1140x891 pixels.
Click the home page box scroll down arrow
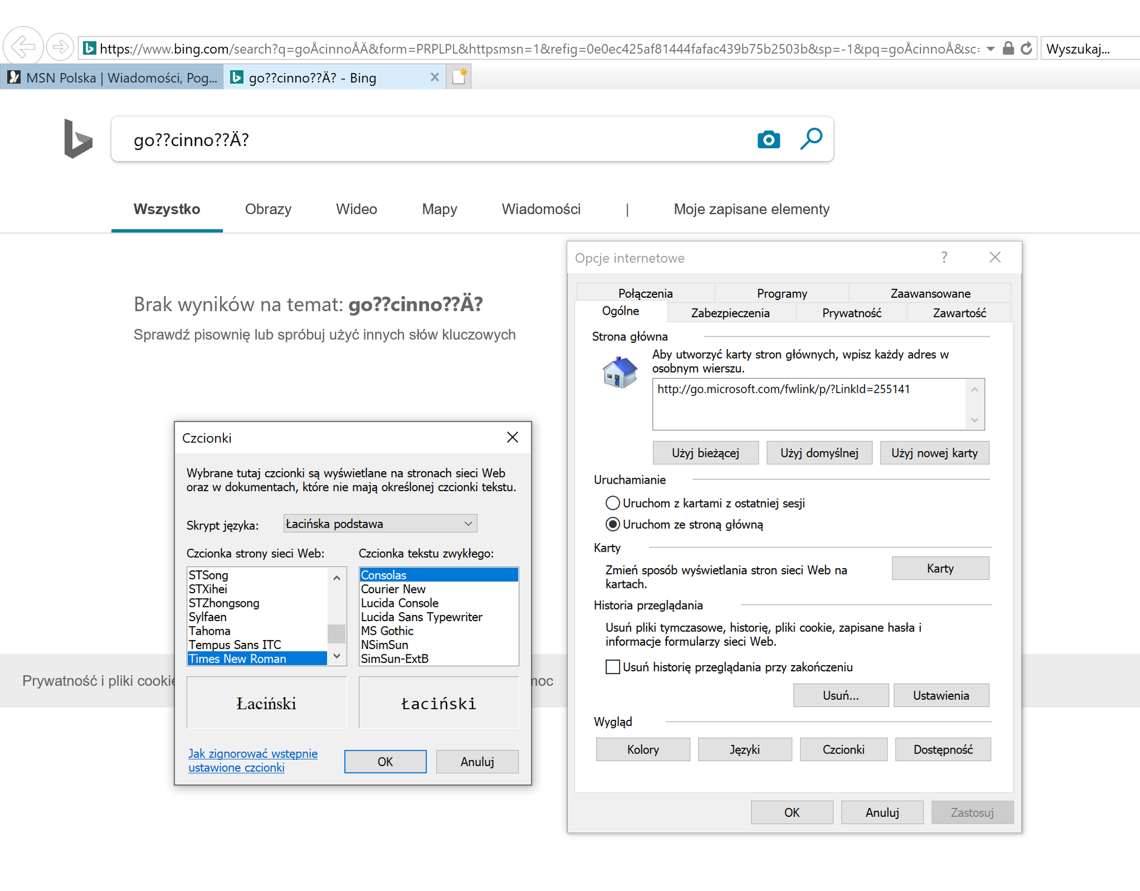point(975,420)
